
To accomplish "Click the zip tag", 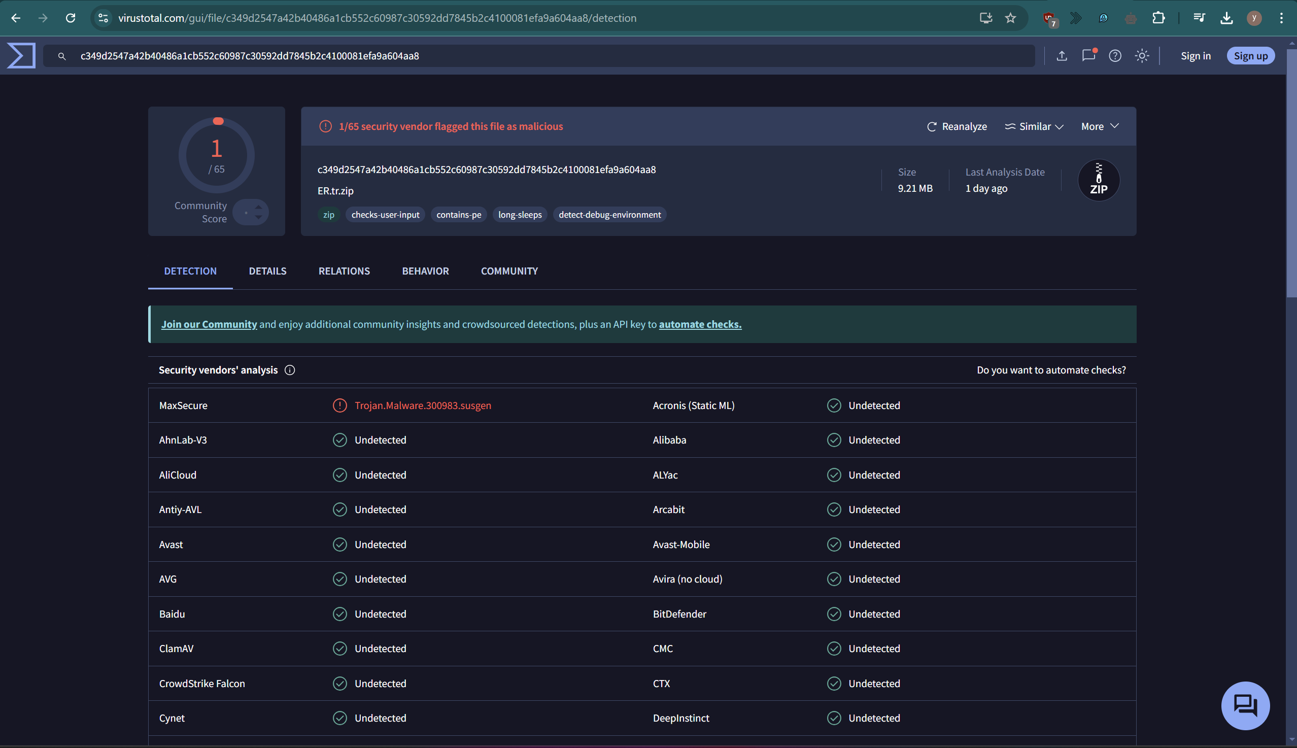I will pyautogui.click(x=329, y=215).
